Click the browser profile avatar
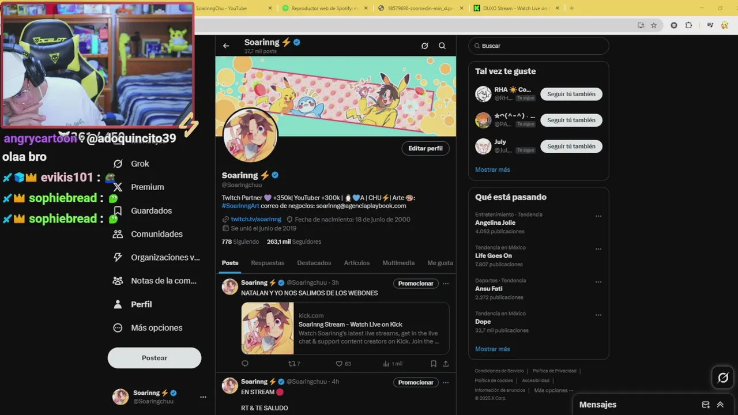Screen dimensions: 738x415 (x=724, y=25)
